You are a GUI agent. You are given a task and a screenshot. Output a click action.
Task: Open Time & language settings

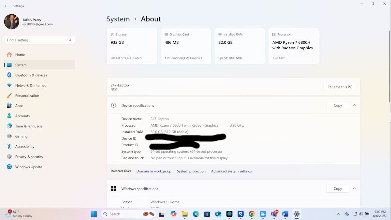click(39, 126)
